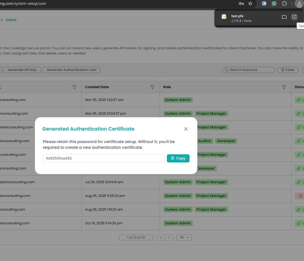Screen dimensions: 304x261
Task: Click Generate API Key button
Action: (x=22, y=70)
